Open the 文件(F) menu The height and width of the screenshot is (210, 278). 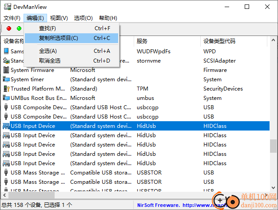click(x=12, y=18)
